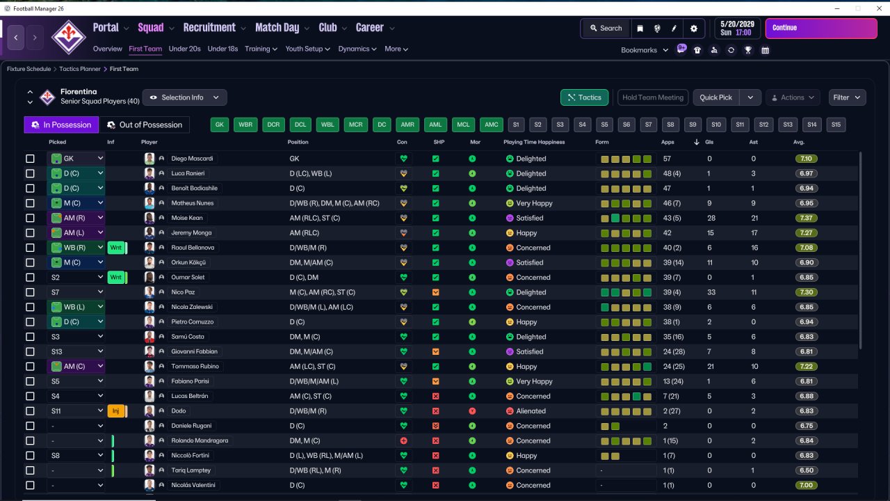Click Diego Mascardi's player portrait
The image size is (890, 501).
click(149, 159)
